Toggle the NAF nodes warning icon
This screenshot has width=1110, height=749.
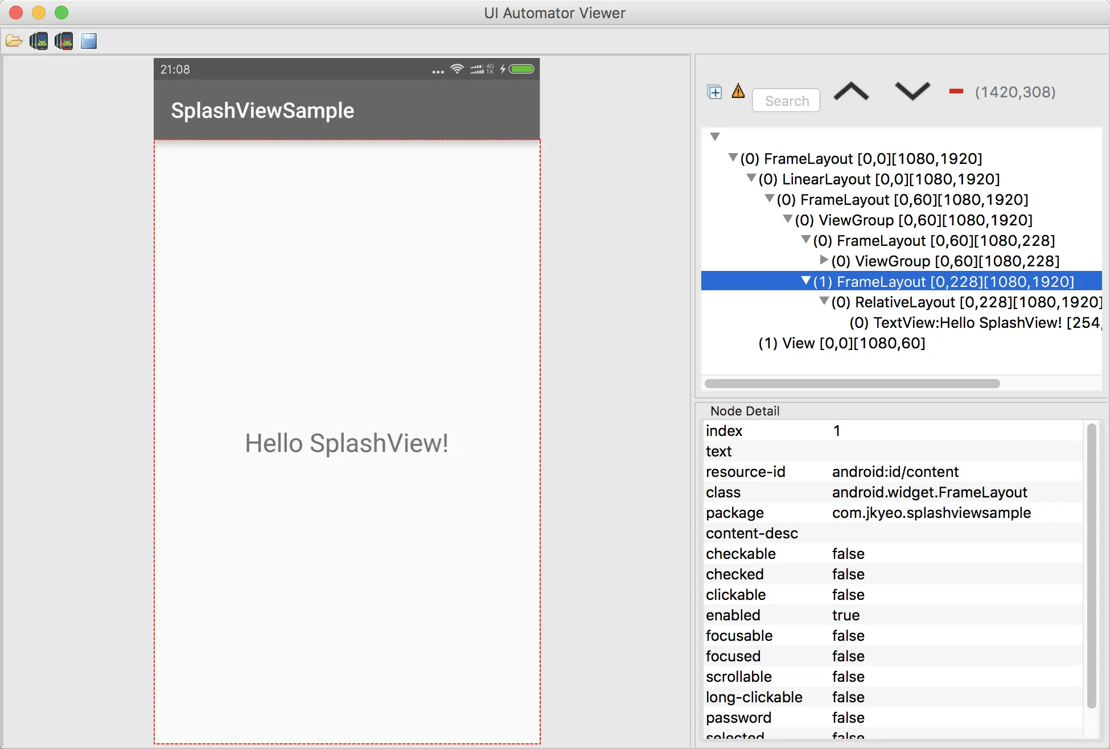(738, 91)
